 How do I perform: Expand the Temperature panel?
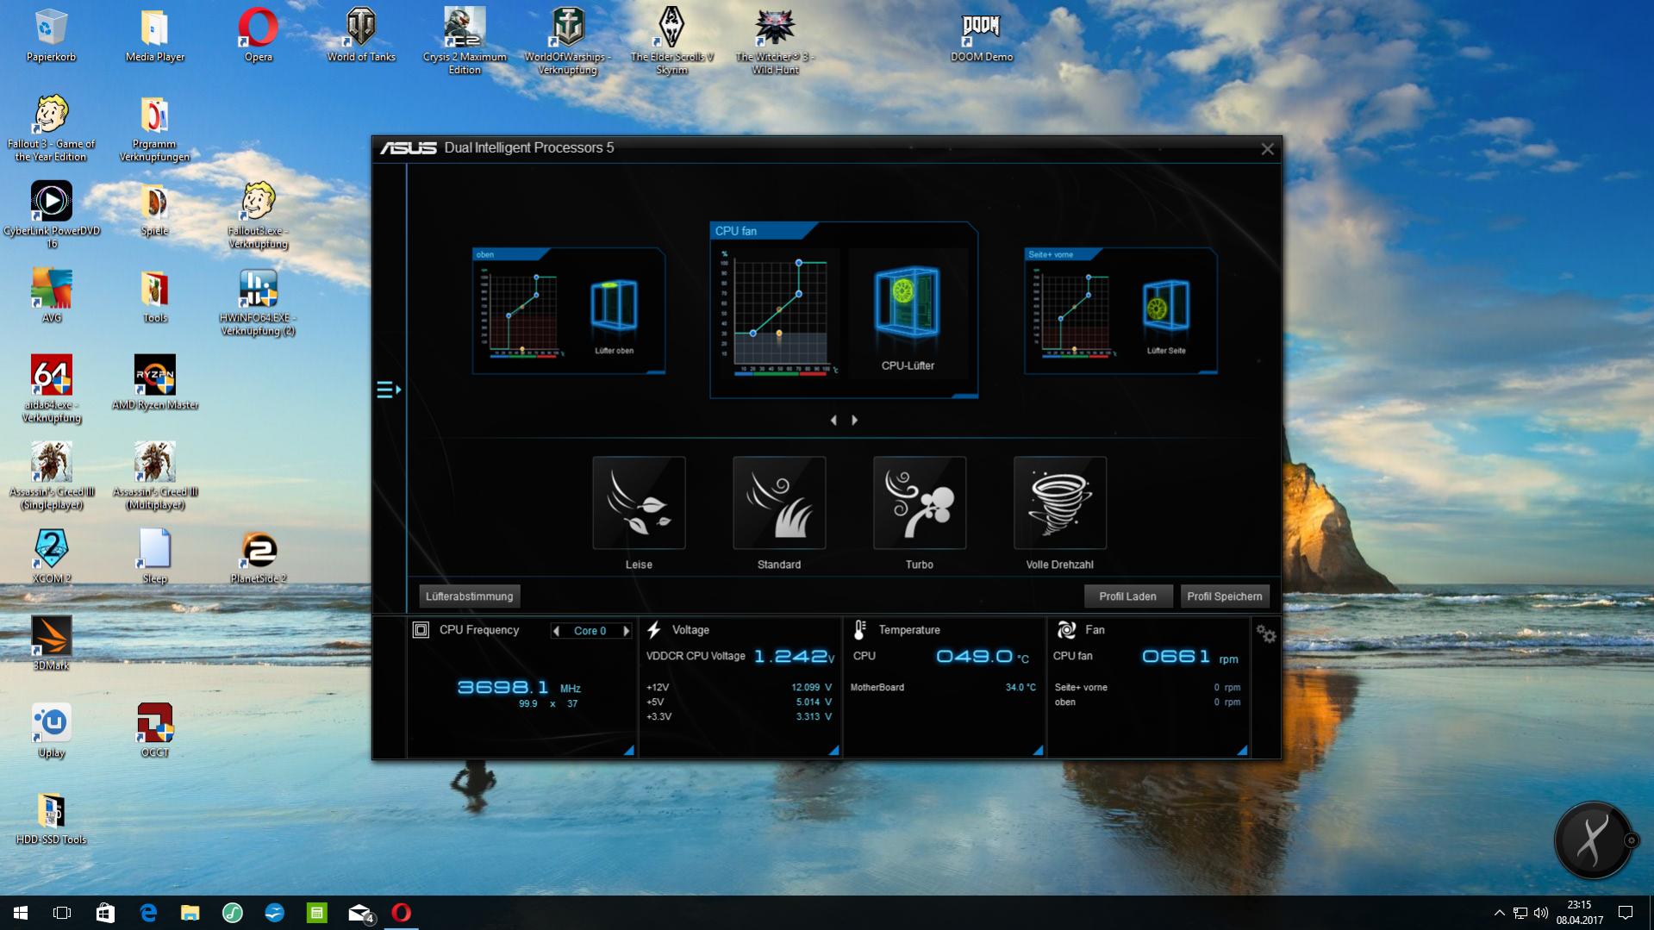pos(1038,751)
